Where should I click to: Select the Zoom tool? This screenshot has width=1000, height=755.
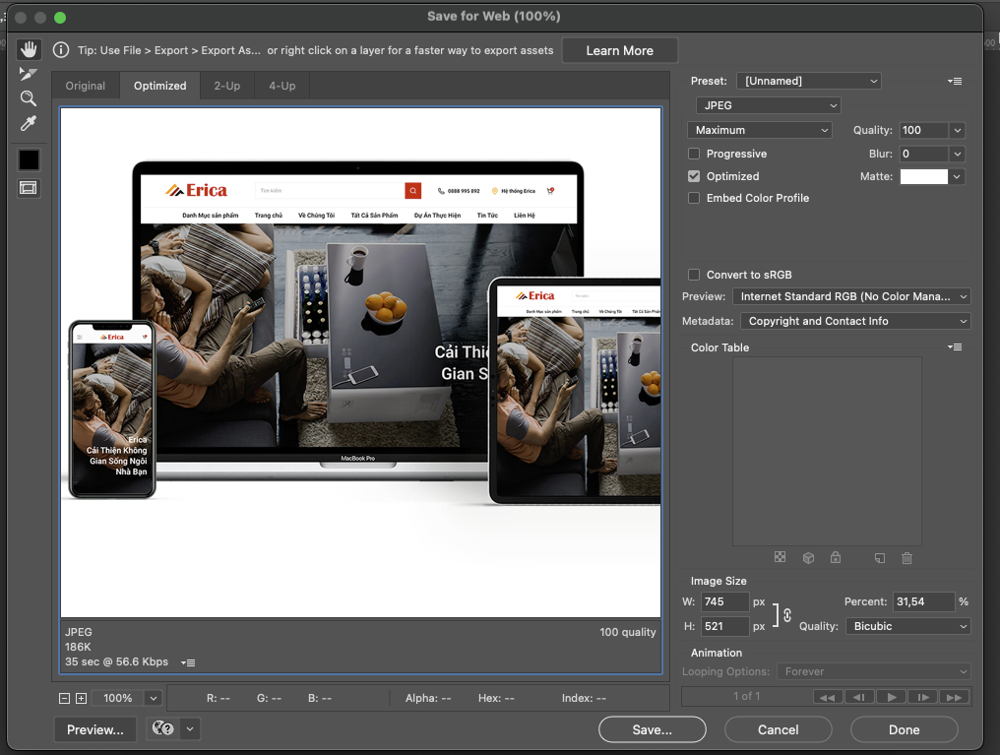pos(29,98)
